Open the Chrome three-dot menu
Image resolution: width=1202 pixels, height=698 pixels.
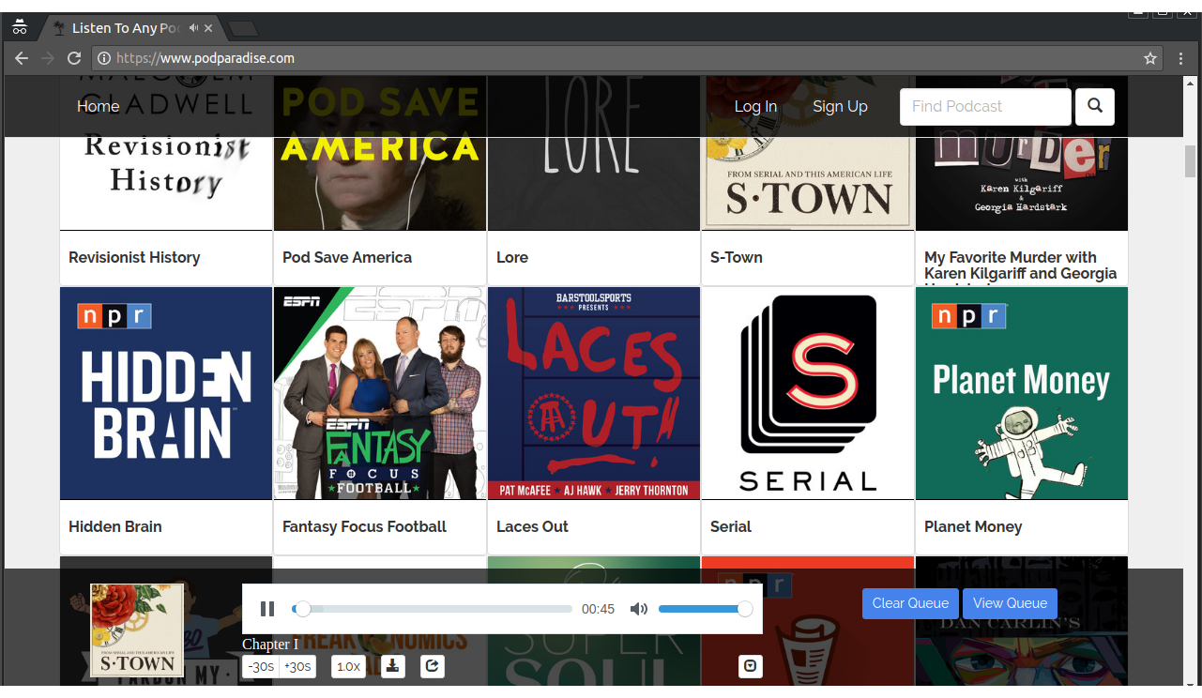[x=1181, y=58]
